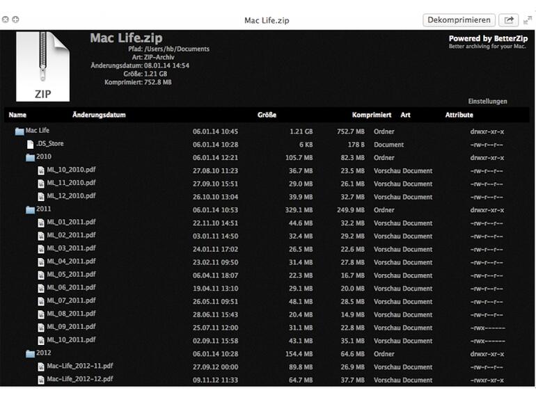
Task: Select the Mac-Life_2012-11.pdf file name
Action: (80, 366)
